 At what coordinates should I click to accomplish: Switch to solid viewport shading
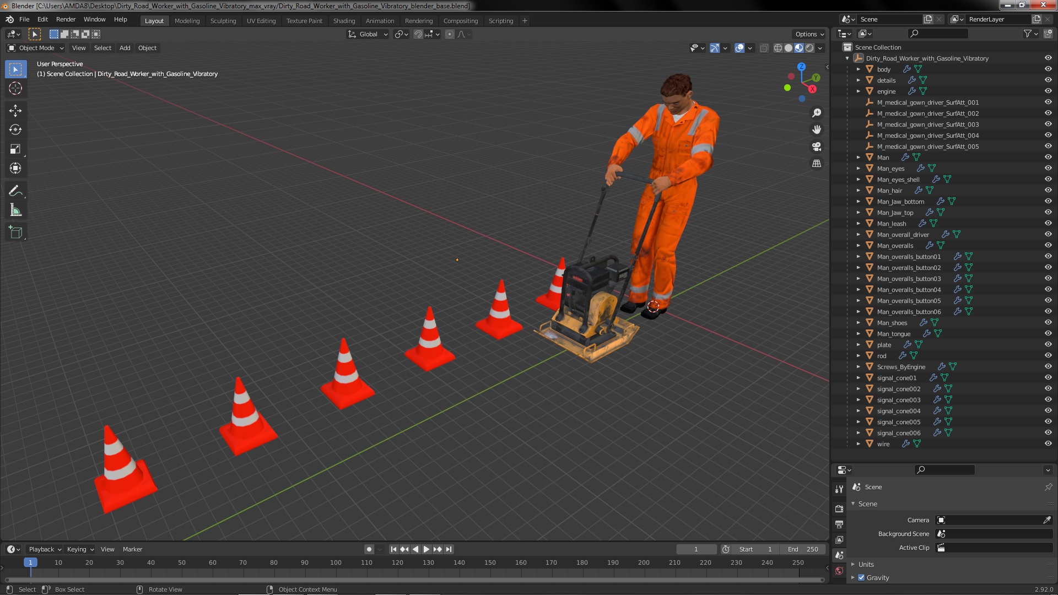(789, 48)
